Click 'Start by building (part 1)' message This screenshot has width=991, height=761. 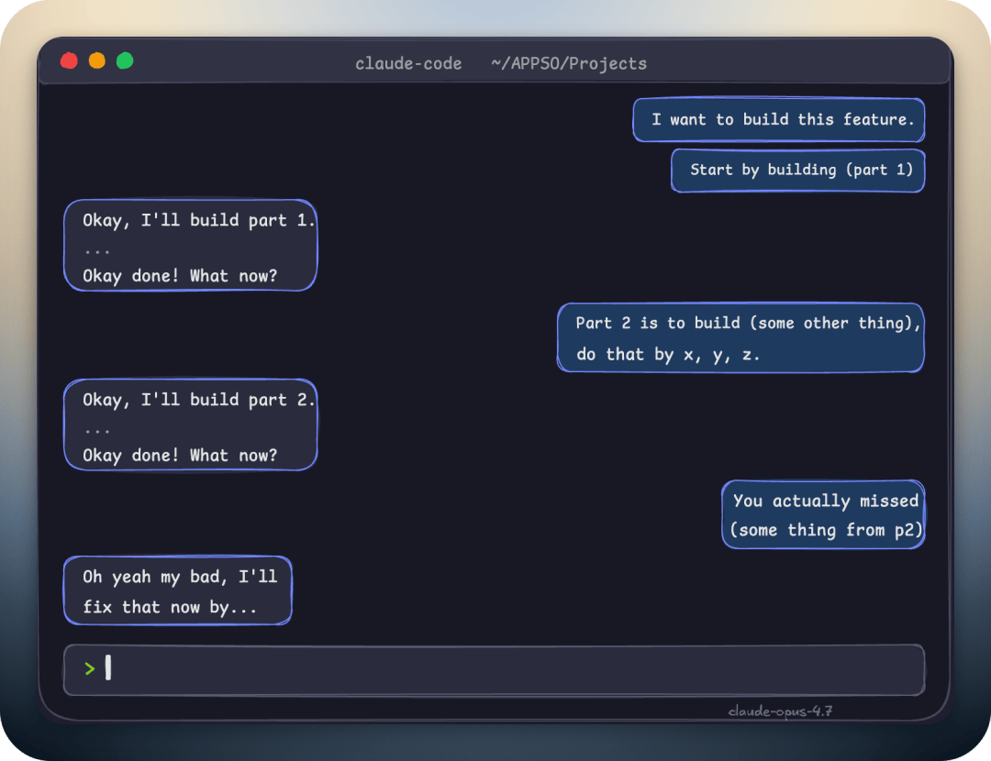click(798, 171)
